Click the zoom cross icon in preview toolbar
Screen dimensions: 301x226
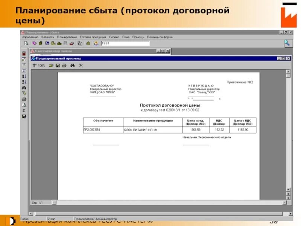tap(35, 66)
